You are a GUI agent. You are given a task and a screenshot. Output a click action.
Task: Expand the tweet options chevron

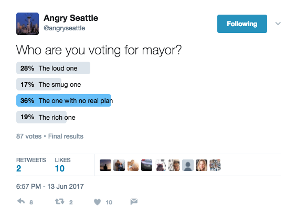(278, 24)
